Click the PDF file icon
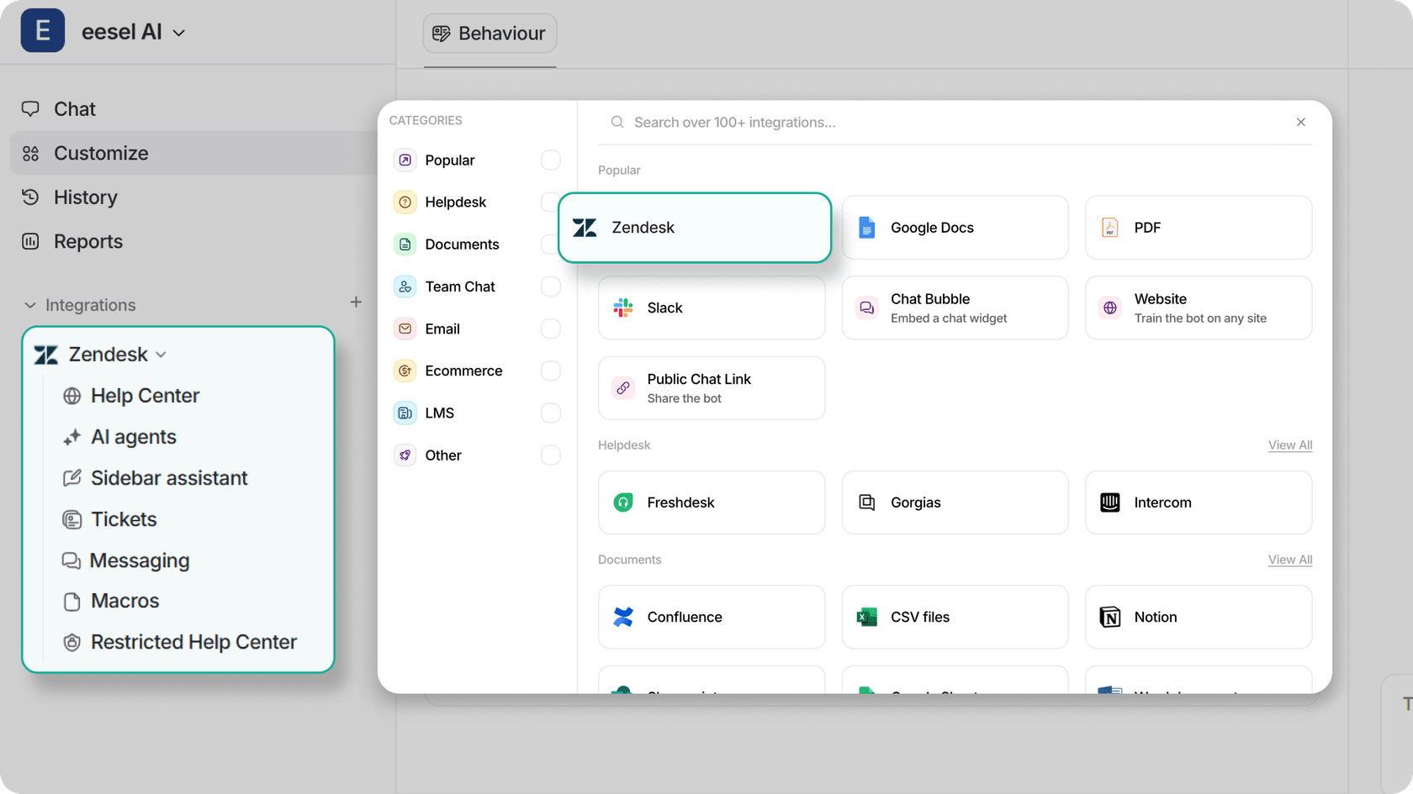This screenshot has height=794, width=1413. (x=1110, y=228)
